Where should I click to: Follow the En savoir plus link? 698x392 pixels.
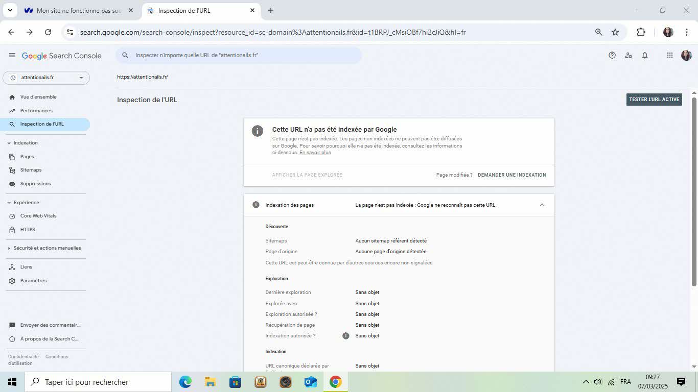pos(315,153)
